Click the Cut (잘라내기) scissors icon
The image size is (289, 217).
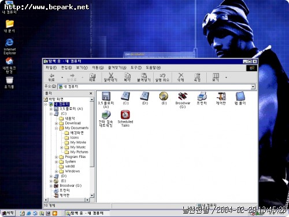point(110,75)
